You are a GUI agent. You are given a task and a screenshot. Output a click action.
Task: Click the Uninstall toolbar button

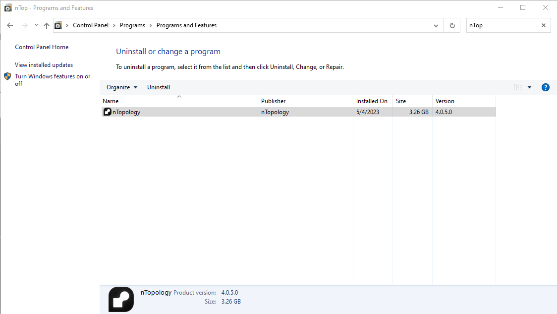click(159, 87)
